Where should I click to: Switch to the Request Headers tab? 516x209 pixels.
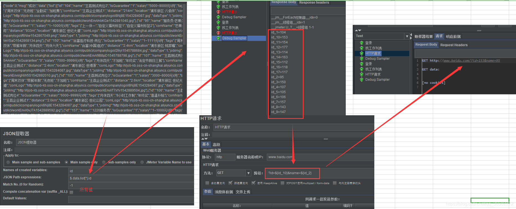(x=454, y=45)
